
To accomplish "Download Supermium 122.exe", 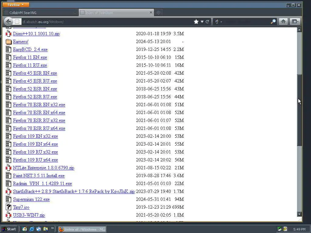I will click(x=31, y=199).
